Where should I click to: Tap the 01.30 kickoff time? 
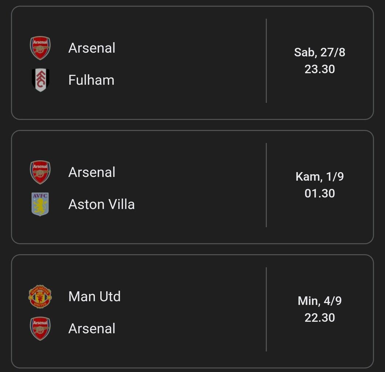[320, 193]
